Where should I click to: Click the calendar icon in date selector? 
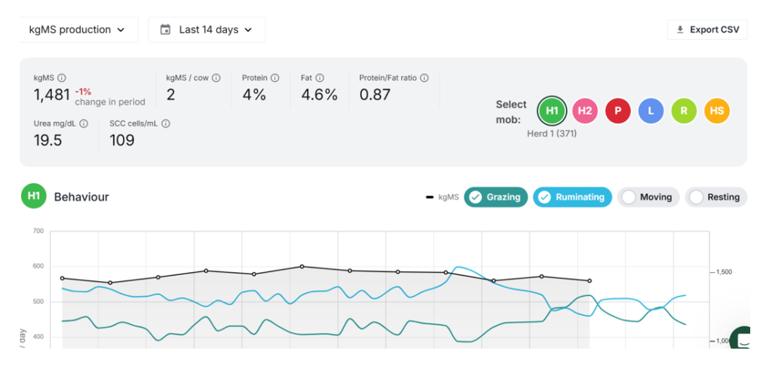pyautogui.click(x=165, y=30)
